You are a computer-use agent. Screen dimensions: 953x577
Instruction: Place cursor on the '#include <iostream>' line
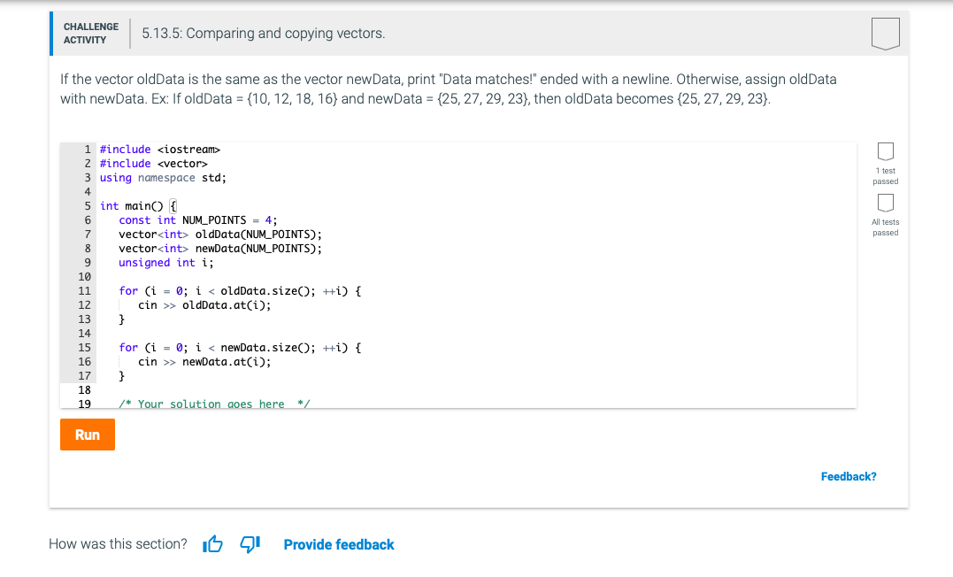[160, 149]
